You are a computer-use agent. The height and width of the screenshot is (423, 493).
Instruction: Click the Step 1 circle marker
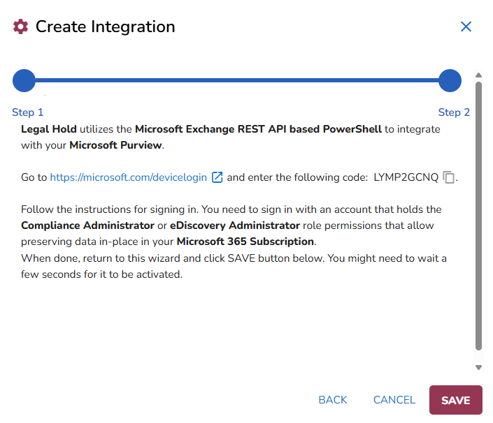coord(24,80)
